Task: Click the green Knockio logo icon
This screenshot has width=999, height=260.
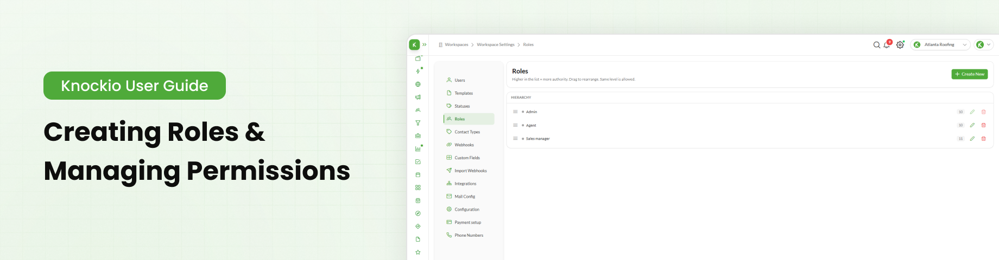Action: tap(414, 44)
